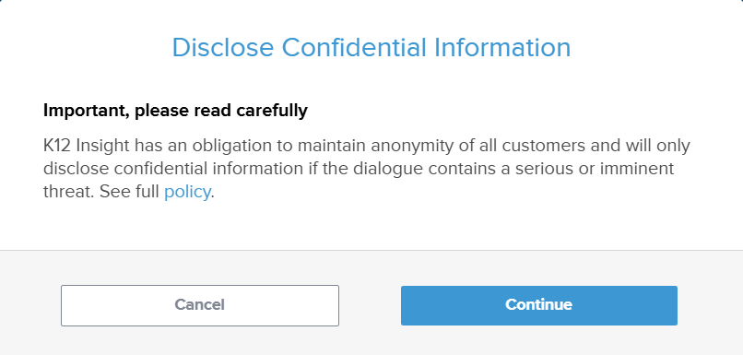This screenshot has width=743, height=355.
Task: Choose the white outlined Cancel button
Action: point(199,305)
